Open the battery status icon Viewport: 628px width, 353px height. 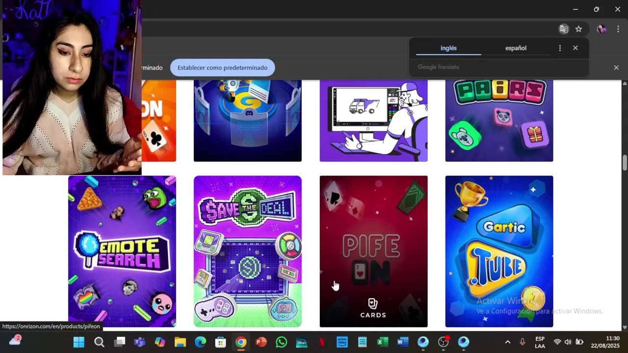pos(579,342)
